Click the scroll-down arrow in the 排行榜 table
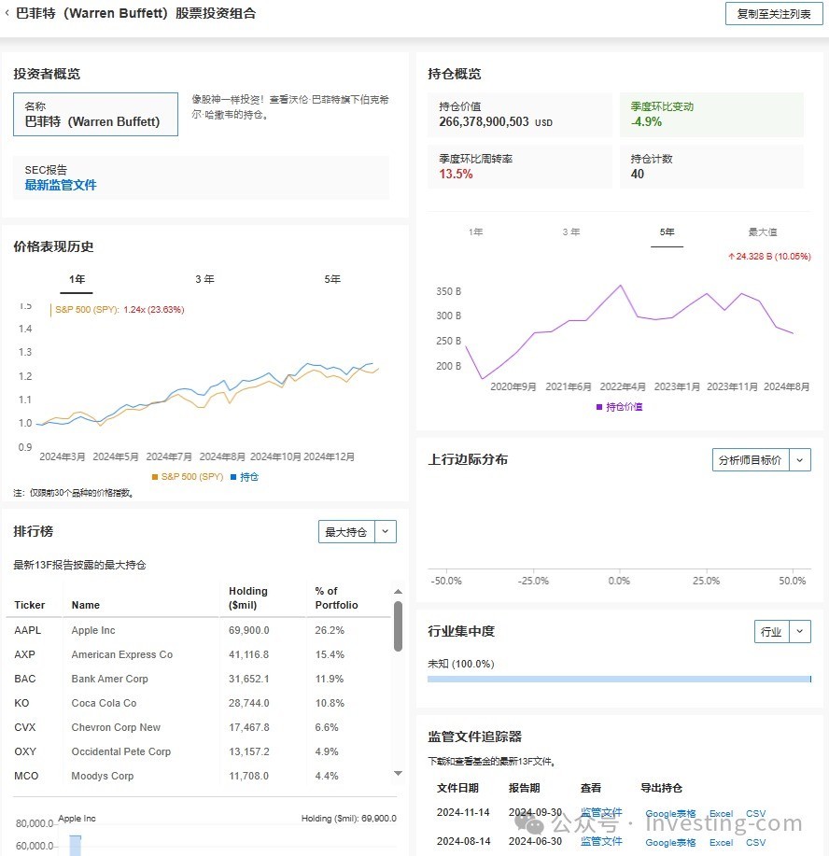The image size is (829, 856). [399, 773]
